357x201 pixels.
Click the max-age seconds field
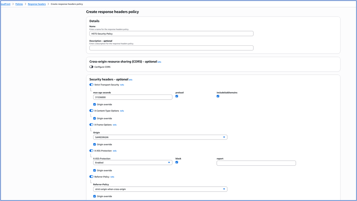tap(132, 97)
